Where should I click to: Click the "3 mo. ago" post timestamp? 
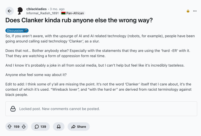tap(57, 9)
